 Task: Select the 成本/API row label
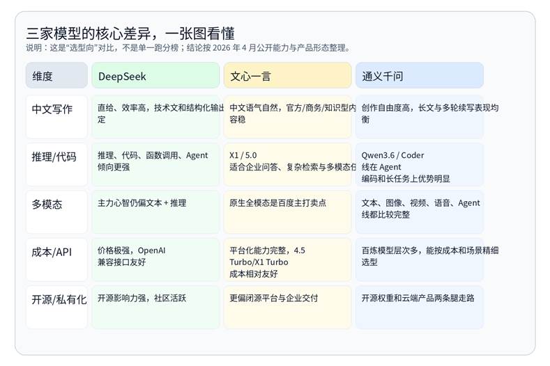tap(56, 259)
